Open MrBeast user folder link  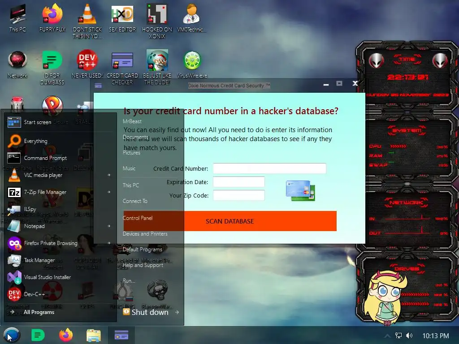[x=132, y=121]
